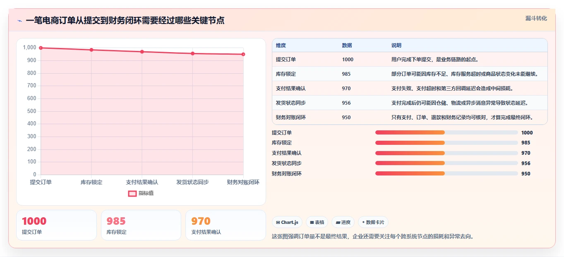This screenshot has height=257, width=564.
Task: Click the 970 value in the table
Action: 346,89
